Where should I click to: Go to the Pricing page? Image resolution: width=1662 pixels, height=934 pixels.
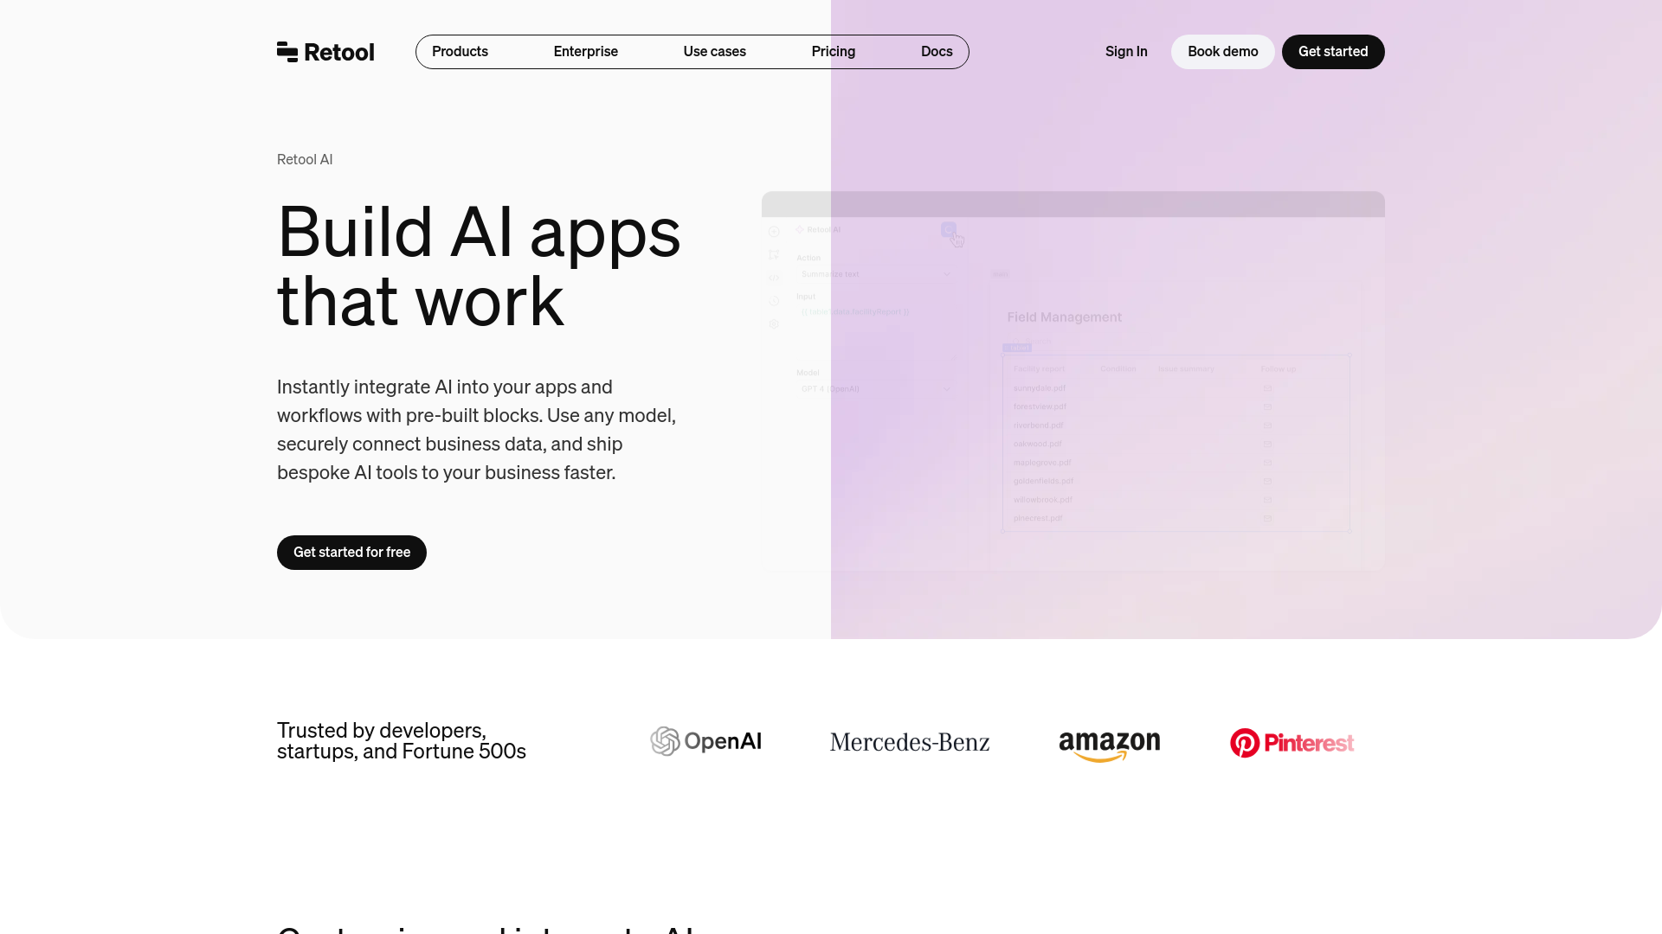point(833,52)
